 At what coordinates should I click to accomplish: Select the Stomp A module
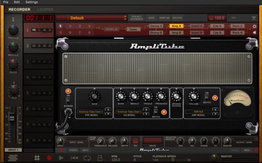[156, 26]
